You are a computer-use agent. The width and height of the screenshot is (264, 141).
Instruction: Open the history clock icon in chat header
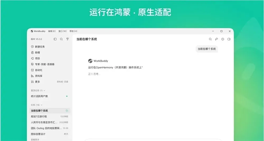click(223, 39)
